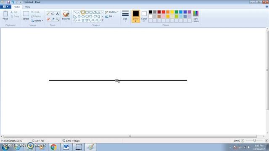Viewport: 269px width, 151px height.
Task: Pick the purple color swatch
Action: tap(190, 12)
